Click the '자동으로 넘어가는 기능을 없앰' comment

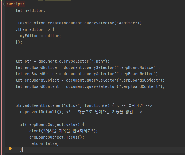coord(104,112)
